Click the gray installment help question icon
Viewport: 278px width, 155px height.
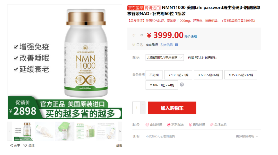click(182, 85)
